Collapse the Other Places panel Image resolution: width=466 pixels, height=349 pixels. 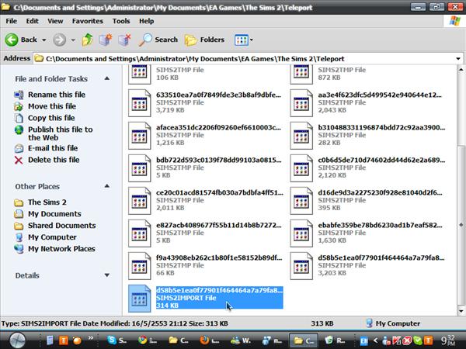(107, 186)
